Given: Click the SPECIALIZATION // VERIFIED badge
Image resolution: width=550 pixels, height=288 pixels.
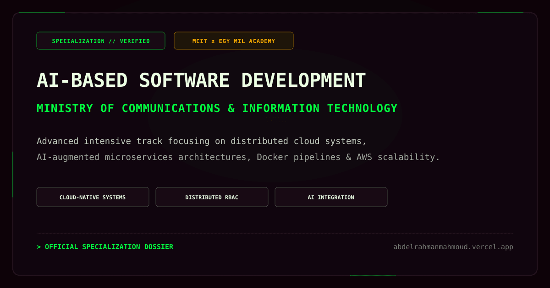Looking at the screenshot, I should [101, 41].
